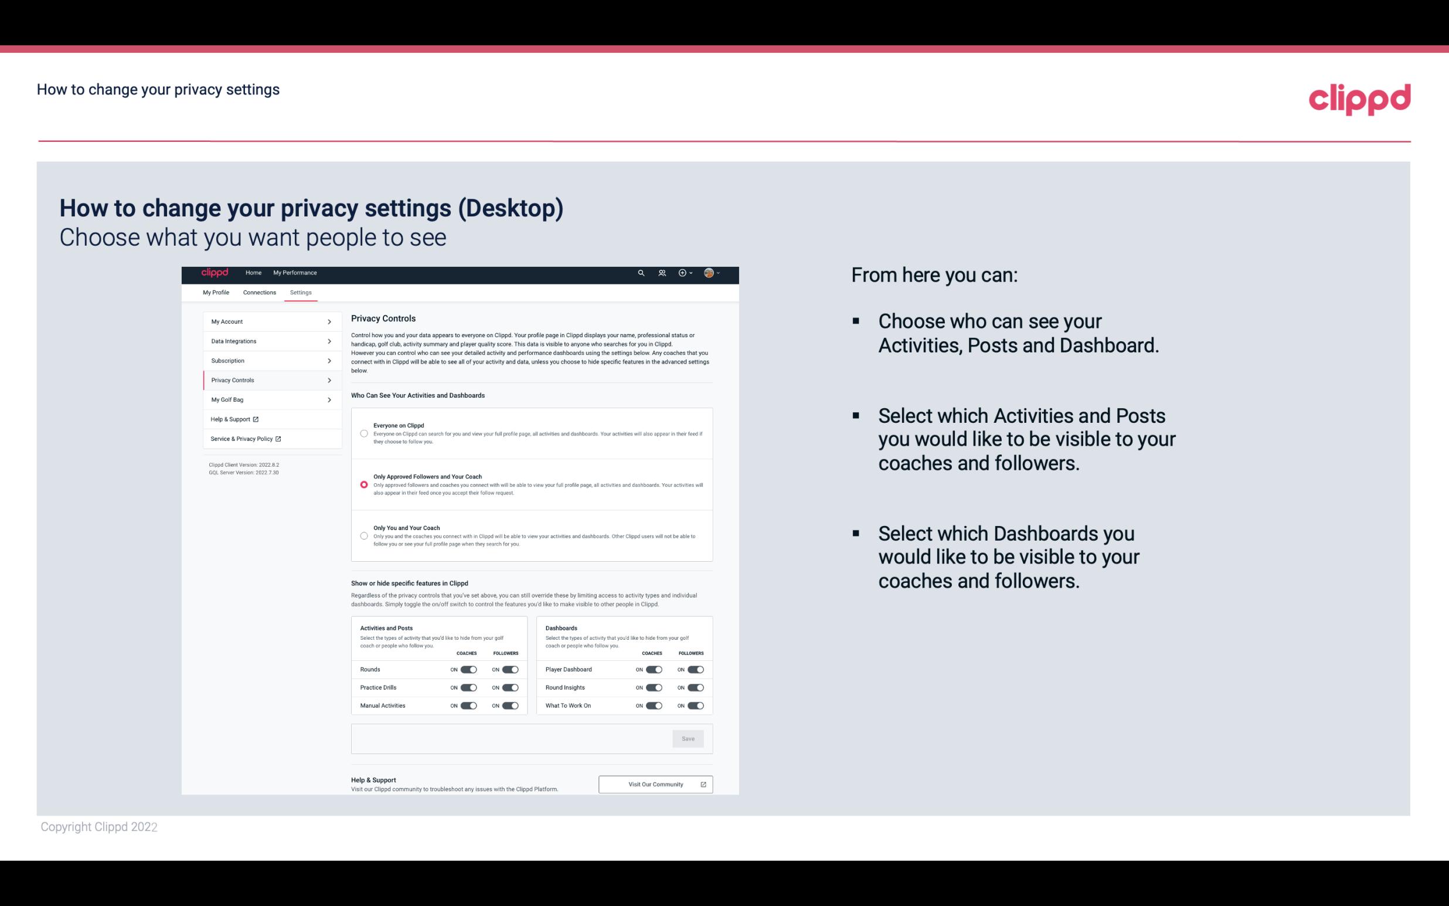This screenshot has height=906, width=1449.
Task: Click the My Performance navigation menu item
Action: (x=295, y=273)
